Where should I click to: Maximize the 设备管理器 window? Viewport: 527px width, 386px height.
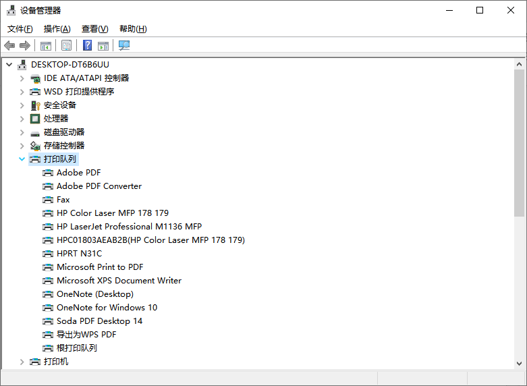[480, 10]
